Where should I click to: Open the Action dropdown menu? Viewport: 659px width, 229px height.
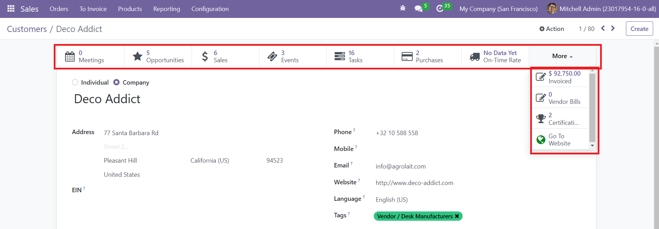point(552,29)
